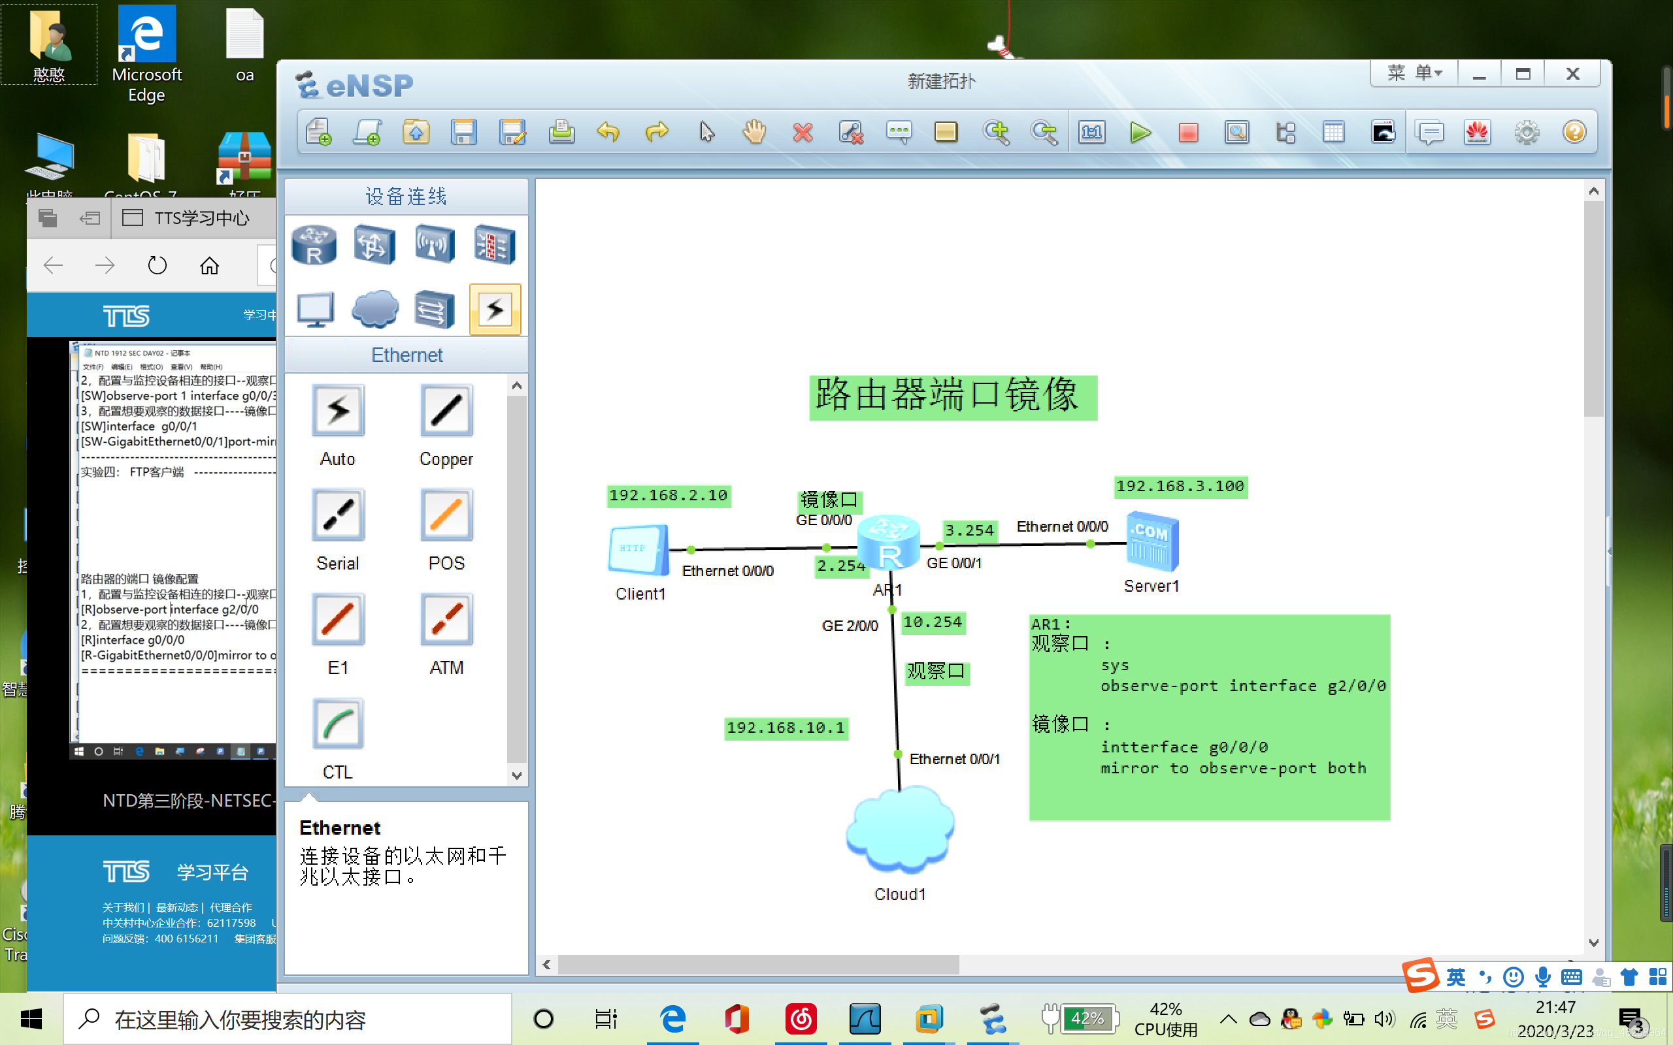Open the eNSP 菜单 dropdown menu
Image resolution: width=1673 pixels, height=1045 pixels.
1414,73
